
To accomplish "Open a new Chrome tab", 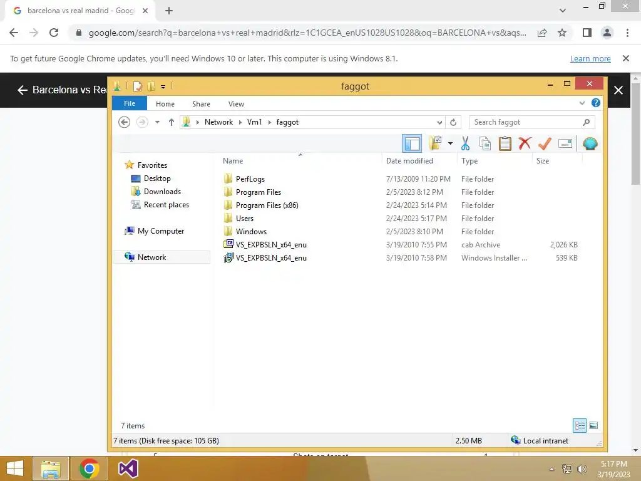I will 169,11.
